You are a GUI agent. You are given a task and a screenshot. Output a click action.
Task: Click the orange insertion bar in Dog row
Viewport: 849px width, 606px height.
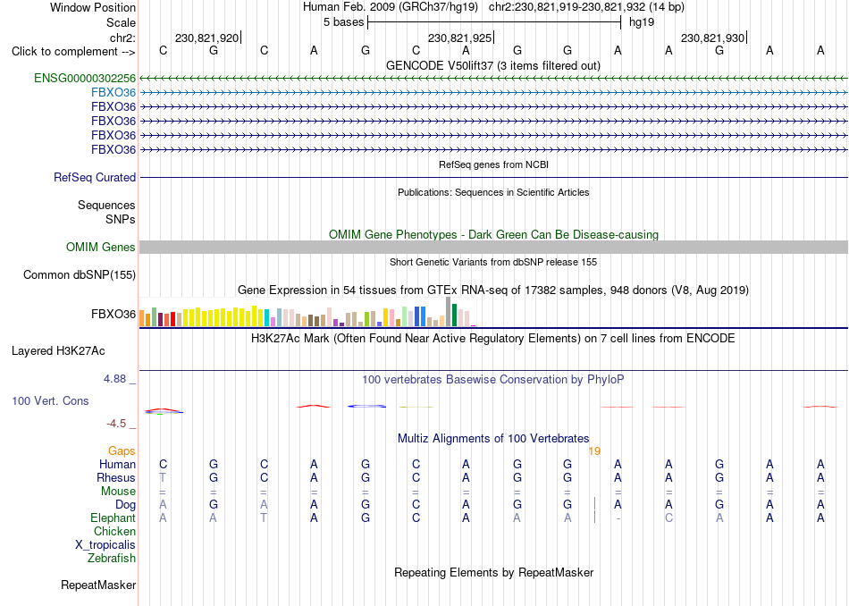595,505
